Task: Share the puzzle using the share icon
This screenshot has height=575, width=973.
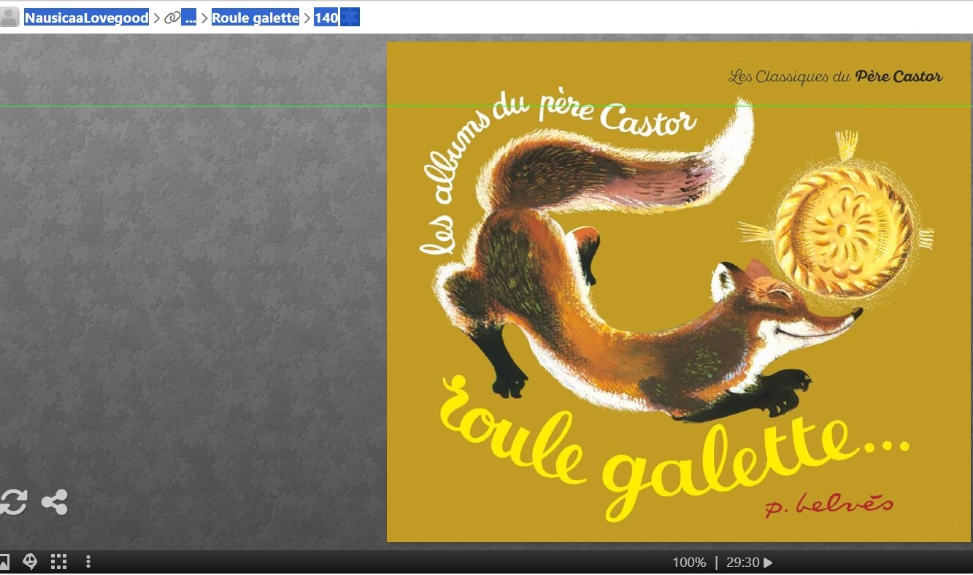Action: click(55, 502)
